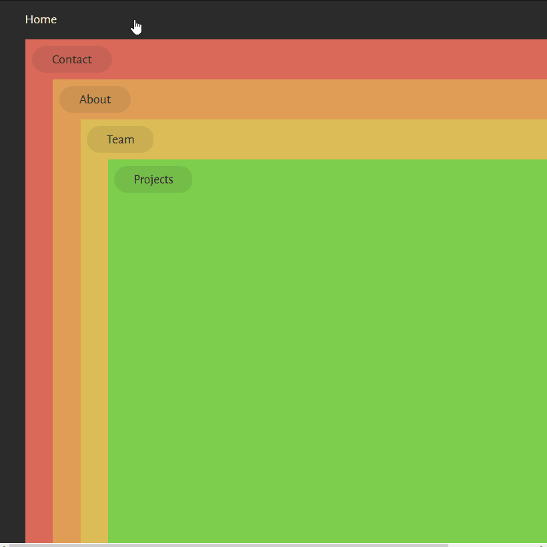547x547 pixels.
Task: Select the Home navigation item
Action: coord(41,19)
